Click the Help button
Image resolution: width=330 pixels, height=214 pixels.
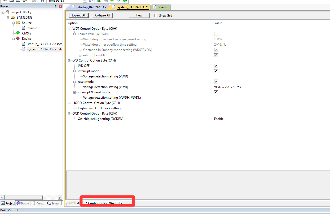tap(139, 15)
